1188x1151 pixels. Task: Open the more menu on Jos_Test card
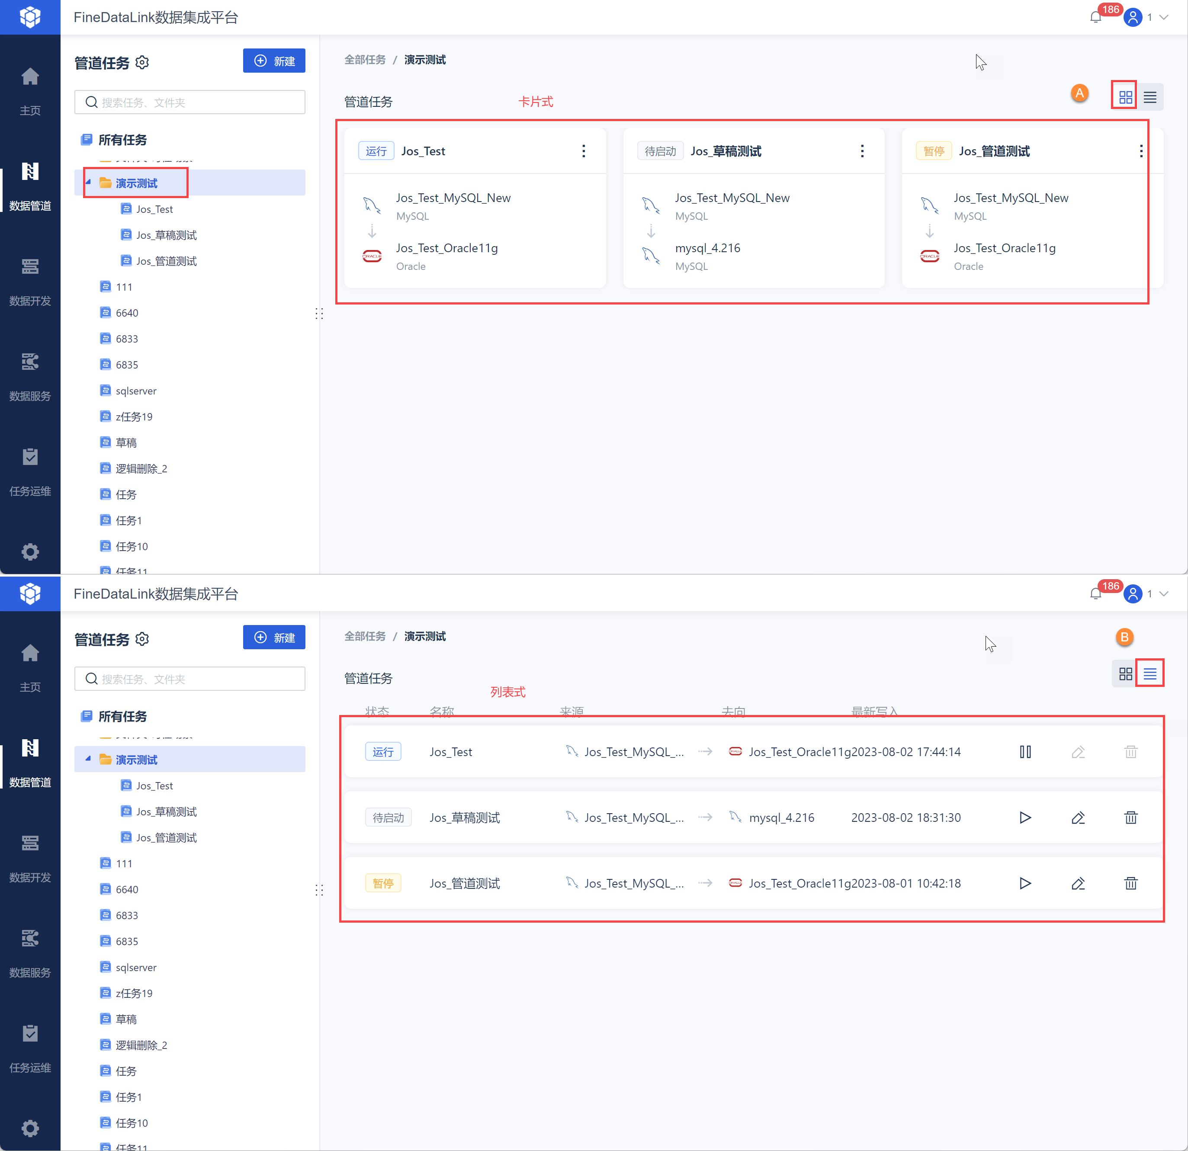tap(583, 151)
